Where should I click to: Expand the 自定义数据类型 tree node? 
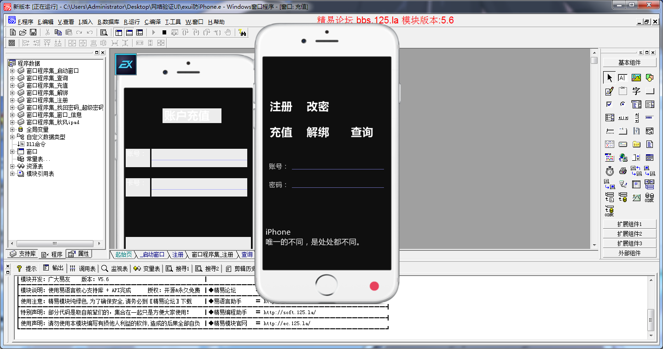(12, 137)
